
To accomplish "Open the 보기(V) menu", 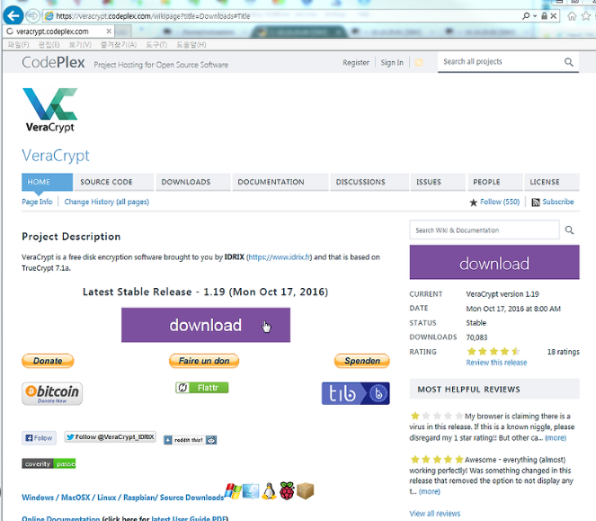I will click(80, 44).
